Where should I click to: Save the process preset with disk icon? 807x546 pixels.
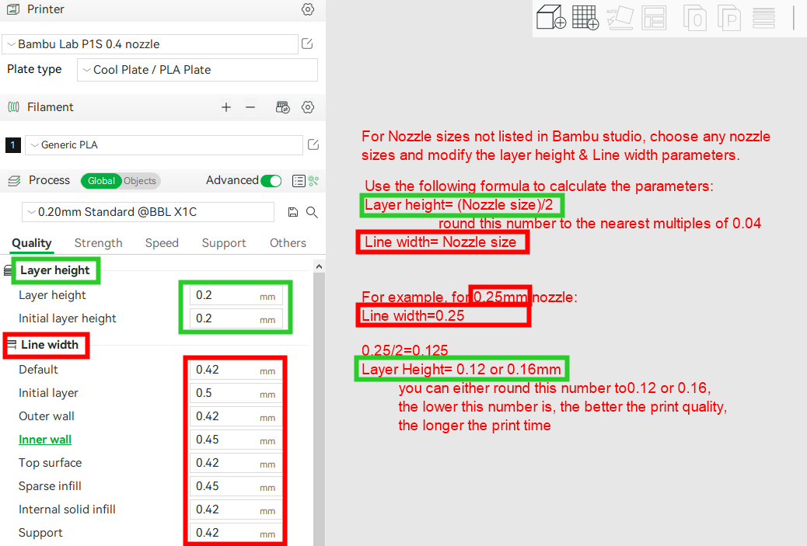293,212
